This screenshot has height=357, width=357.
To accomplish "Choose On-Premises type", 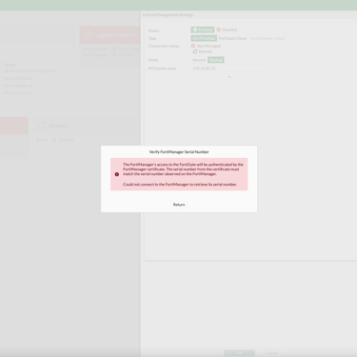I will tap(204, 38).
